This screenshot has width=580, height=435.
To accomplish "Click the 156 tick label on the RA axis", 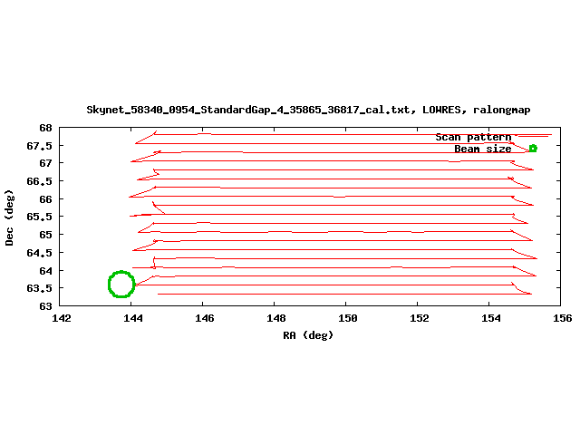I will tap(563, 318).
